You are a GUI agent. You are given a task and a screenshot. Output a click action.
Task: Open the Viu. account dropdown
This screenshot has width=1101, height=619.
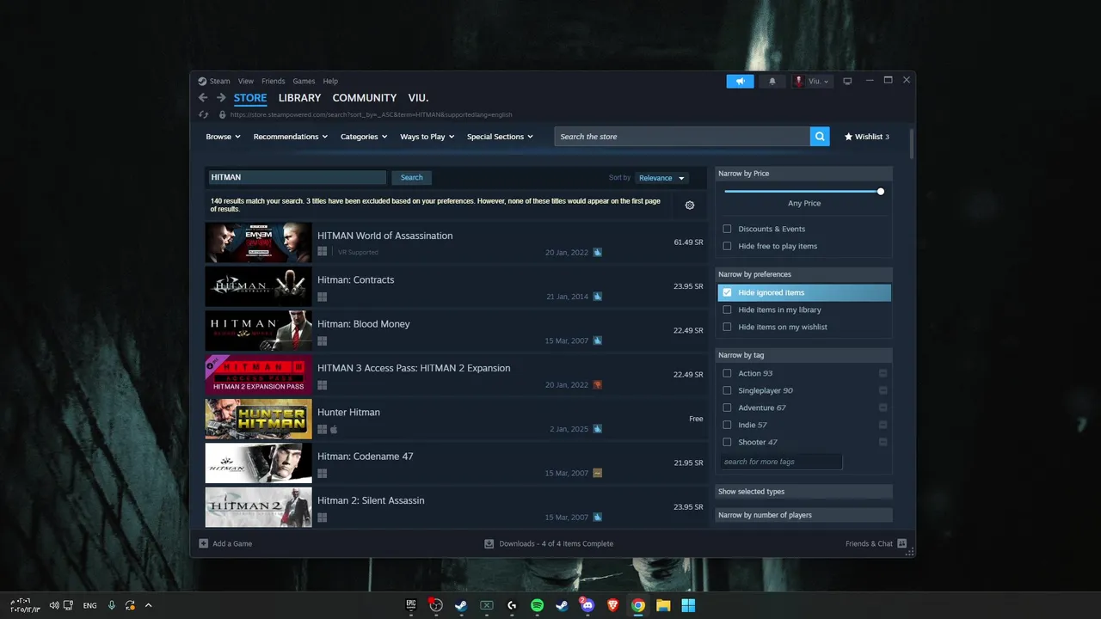point(812,82)
